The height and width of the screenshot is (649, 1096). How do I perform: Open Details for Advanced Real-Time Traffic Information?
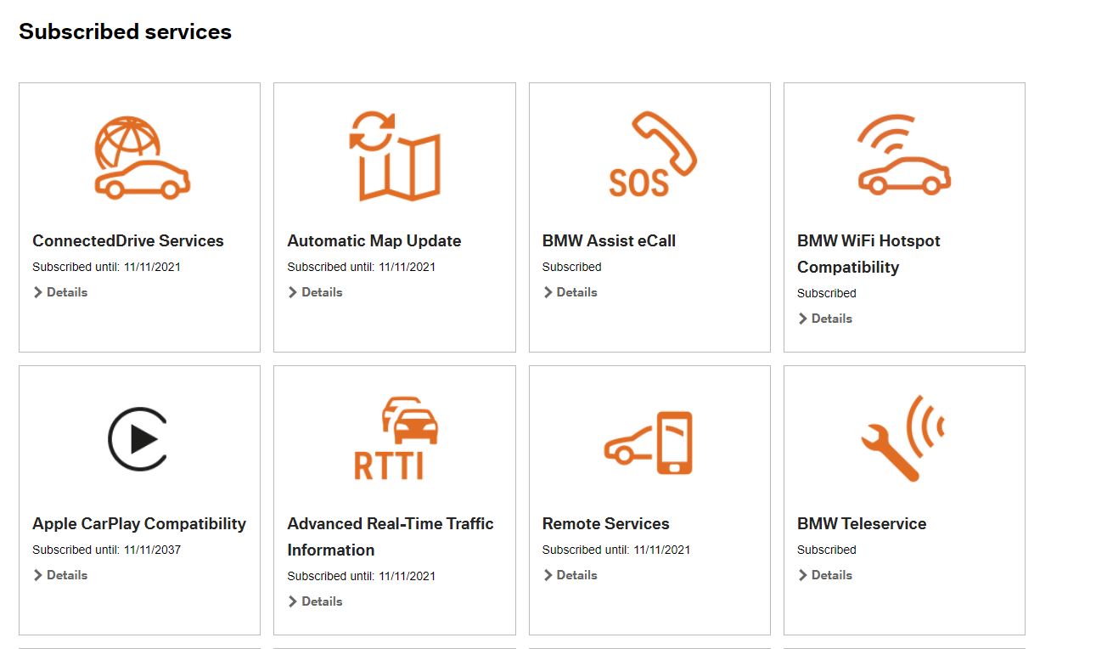point(315,601)
